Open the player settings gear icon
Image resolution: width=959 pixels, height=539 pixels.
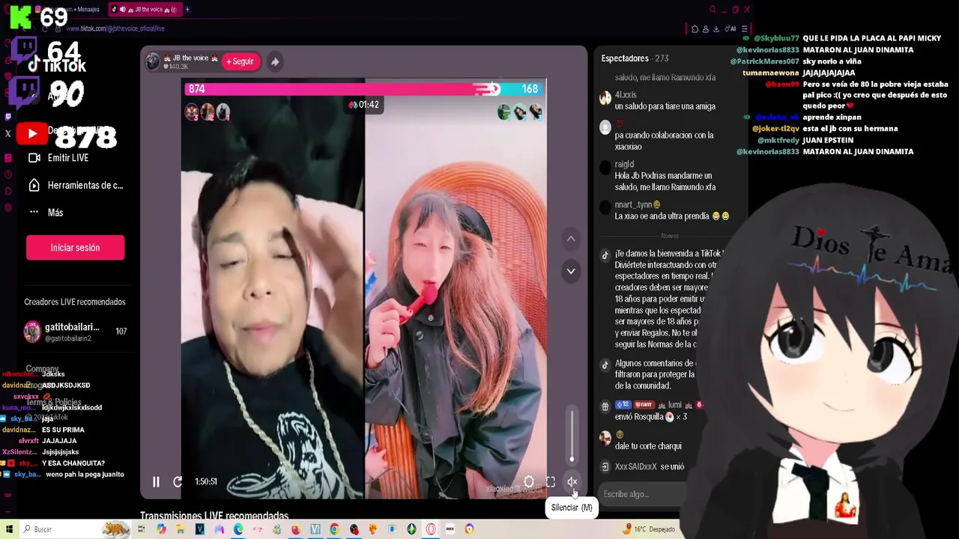click(529, 482)
